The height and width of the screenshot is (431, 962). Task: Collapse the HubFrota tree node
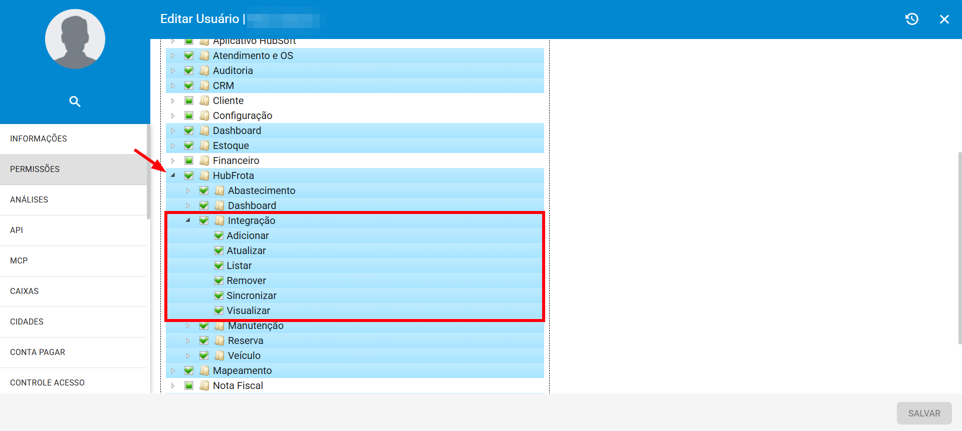(x=173, y=175)
